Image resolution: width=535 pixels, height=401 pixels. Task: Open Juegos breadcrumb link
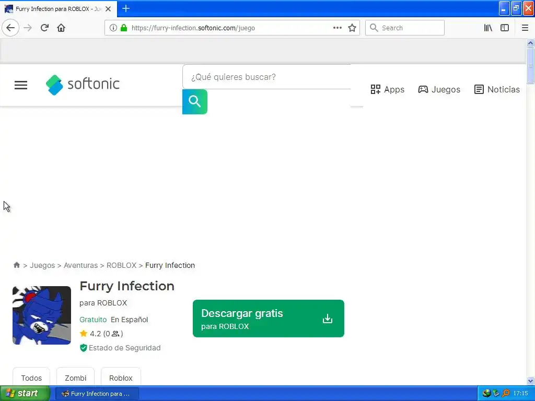[42, 265]
